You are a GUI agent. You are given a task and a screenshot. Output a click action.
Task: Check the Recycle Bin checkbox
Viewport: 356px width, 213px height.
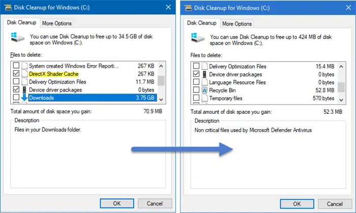pos(196,89)
